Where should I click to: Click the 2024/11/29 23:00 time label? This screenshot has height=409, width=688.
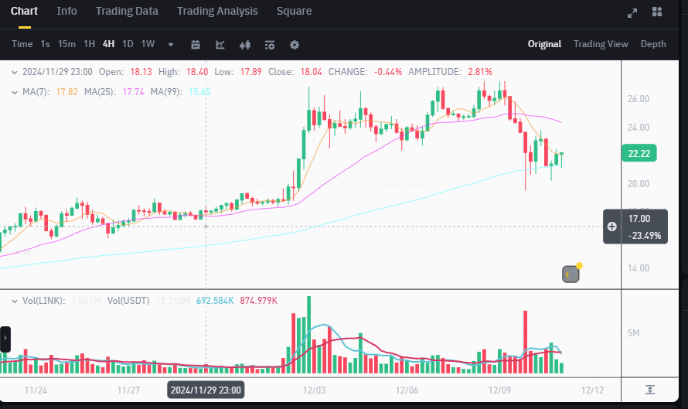[206, 390]
